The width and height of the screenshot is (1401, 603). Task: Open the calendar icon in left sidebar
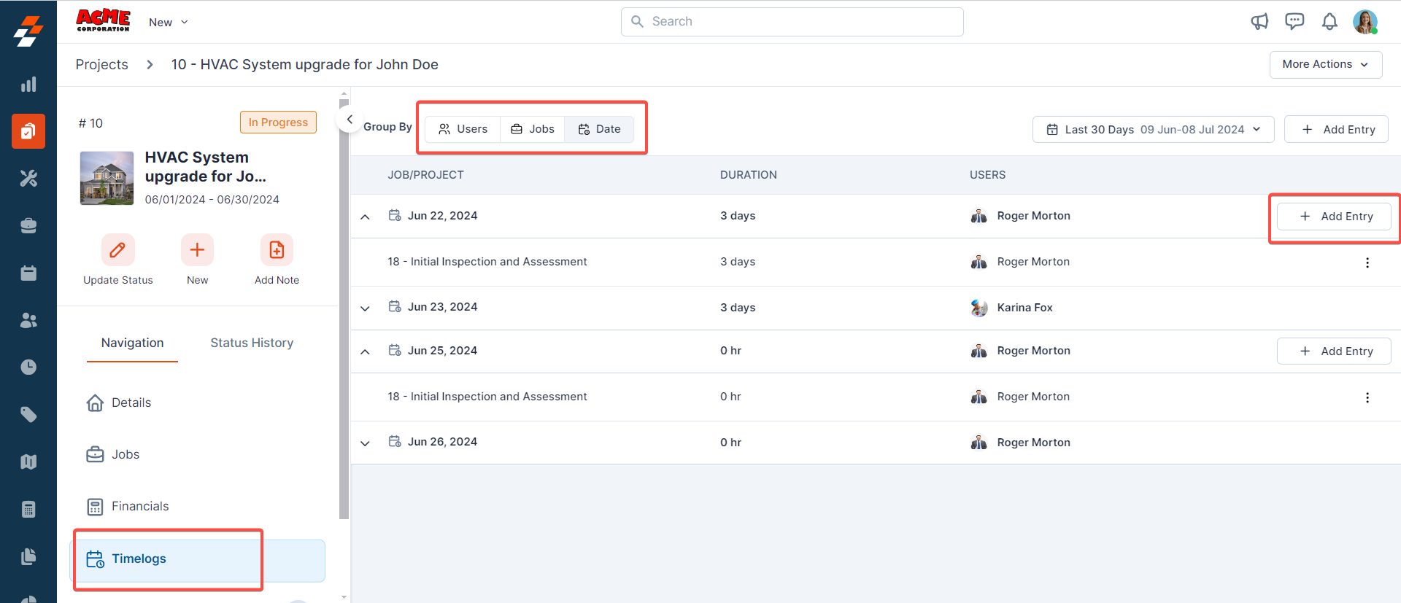28,273
